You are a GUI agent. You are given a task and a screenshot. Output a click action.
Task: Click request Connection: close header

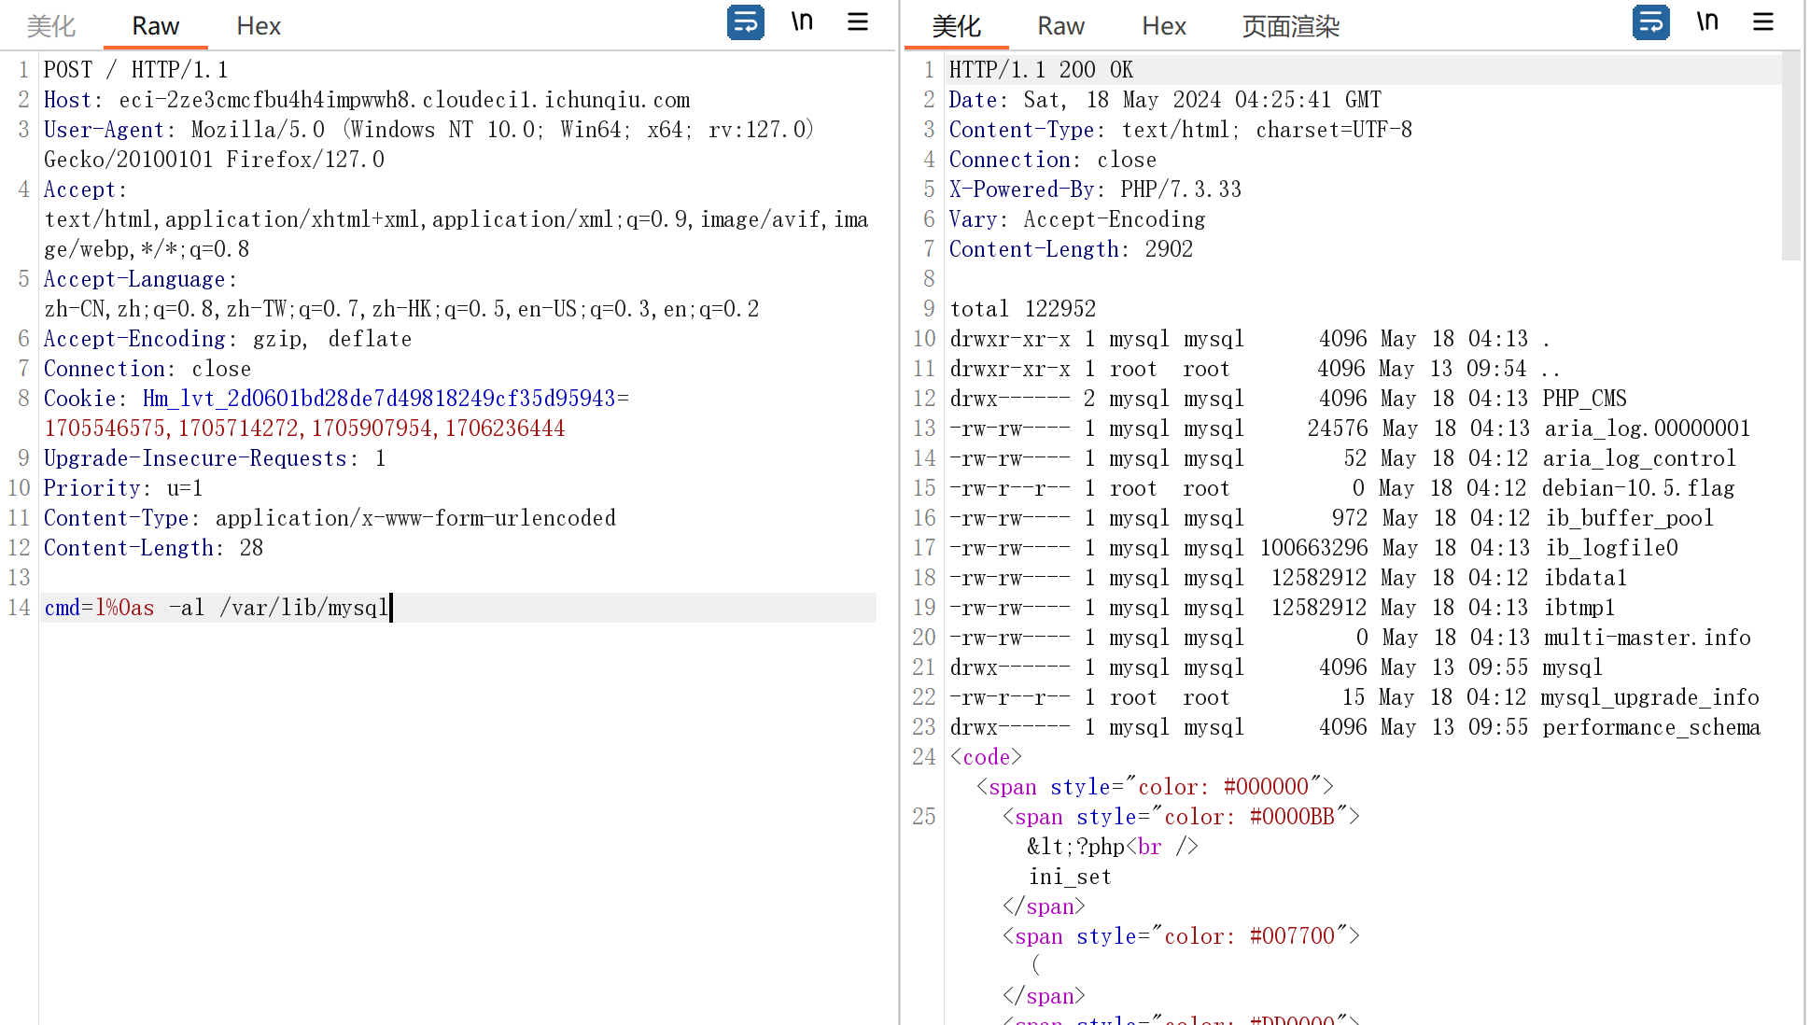pyautogui.click(x=147, y=369)
